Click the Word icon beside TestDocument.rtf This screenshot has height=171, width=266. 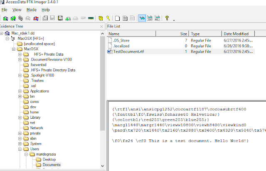click(110, 51)
